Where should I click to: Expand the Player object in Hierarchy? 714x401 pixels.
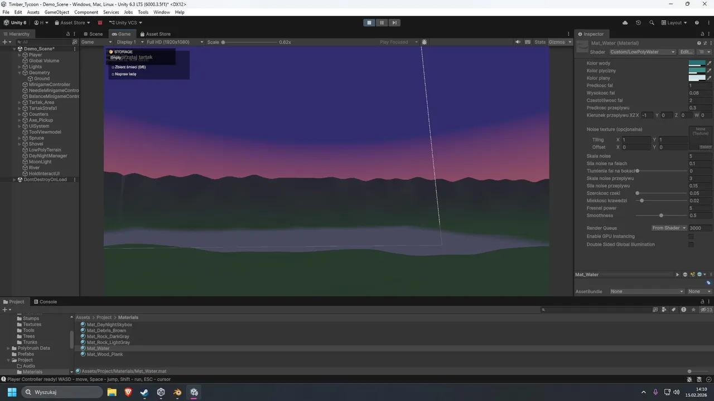(x=20, y=55)
